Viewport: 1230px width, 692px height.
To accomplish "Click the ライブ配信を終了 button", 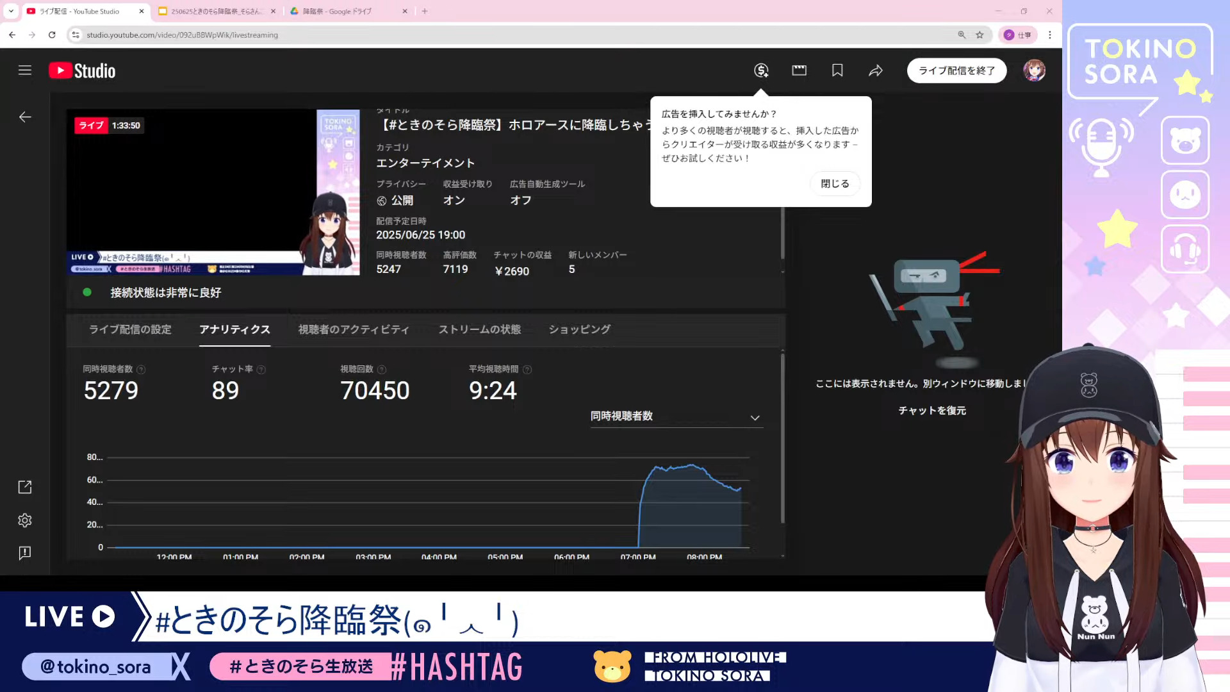I will 956,70.
